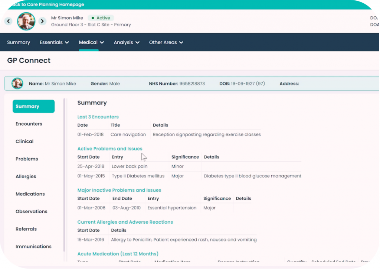Click Active Problems and Issues heading
This screenshot has height=269, width=380.
(109, 148)
